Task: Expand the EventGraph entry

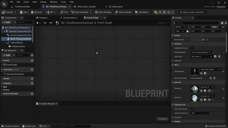Action: 2,65
